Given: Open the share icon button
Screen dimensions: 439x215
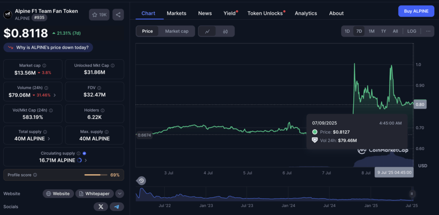Looking at the screenshot, I should tap(118, 15).
